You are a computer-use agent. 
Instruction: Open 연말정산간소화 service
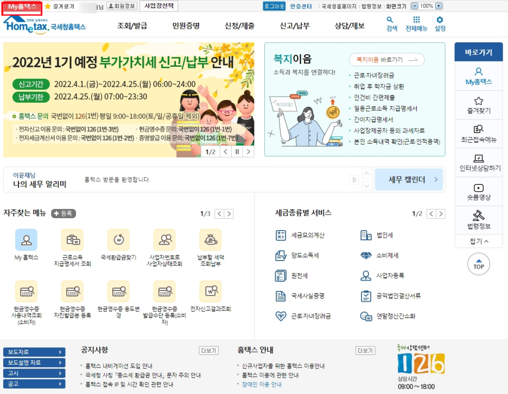click(388, 316)
